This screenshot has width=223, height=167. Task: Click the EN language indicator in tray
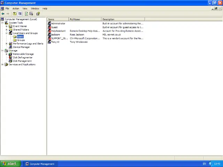click(205, 164)
